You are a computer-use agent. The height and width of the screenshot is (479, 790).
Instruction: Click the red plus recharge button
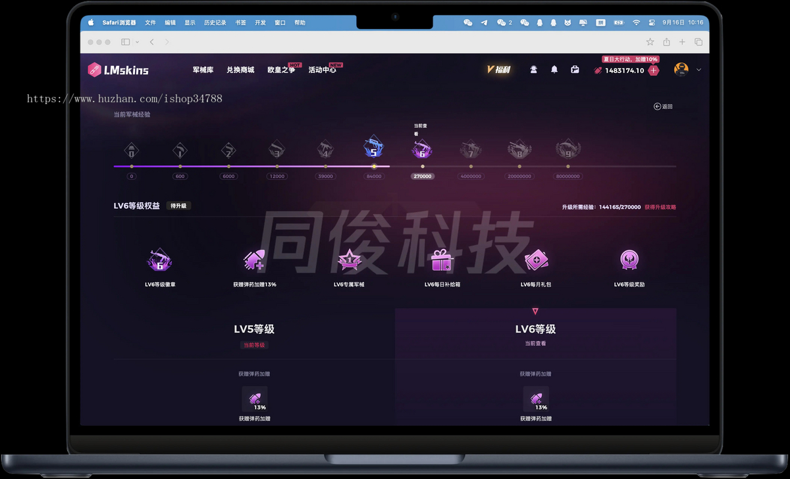[653, 70]
